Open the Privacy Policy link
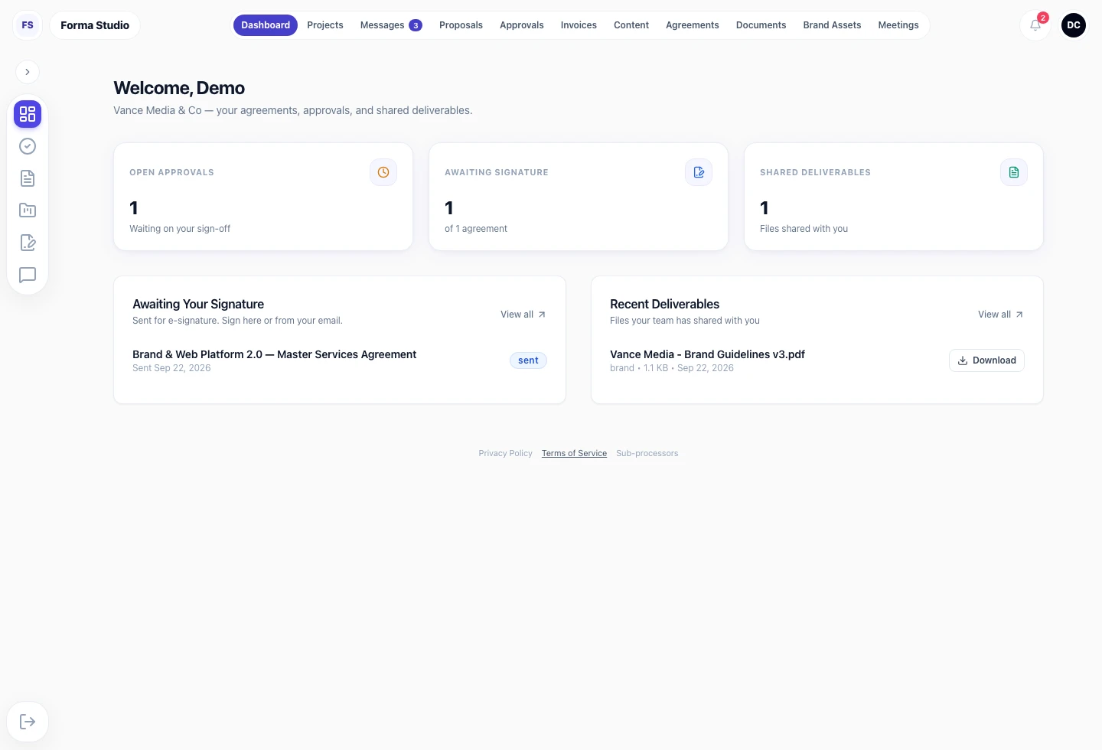 505,453
